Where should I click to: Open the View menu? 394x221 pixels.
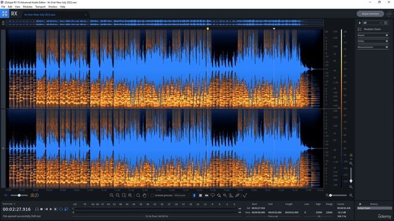(18, 7)
